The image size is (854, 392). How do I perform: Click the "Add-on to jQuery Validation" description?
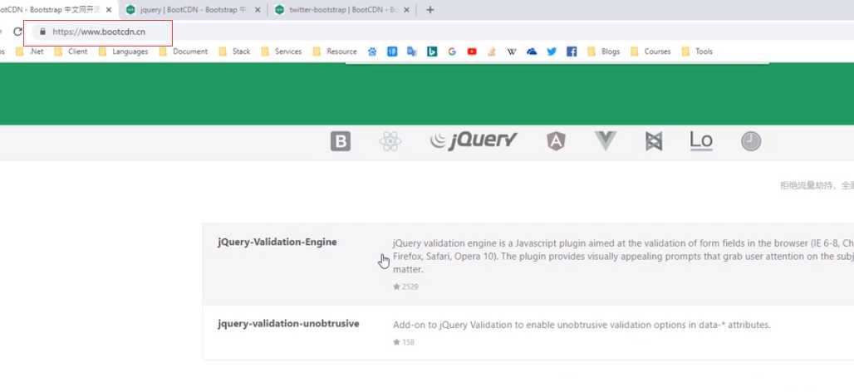(x=582, y=325)
